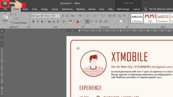
Task: Click the abc@gmail.com email link
Action: click(161, 67)
